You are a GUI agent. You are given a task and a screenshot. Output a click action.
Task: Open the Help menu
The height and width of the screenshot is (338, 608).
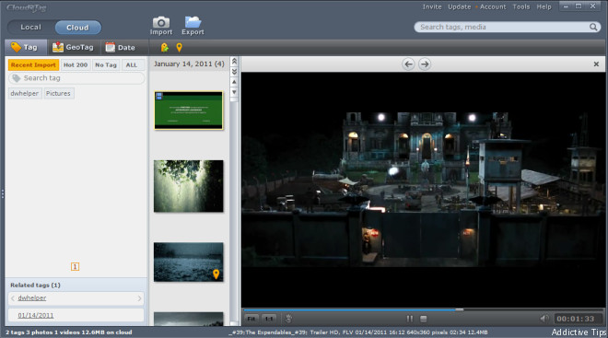tap(544, 6)
